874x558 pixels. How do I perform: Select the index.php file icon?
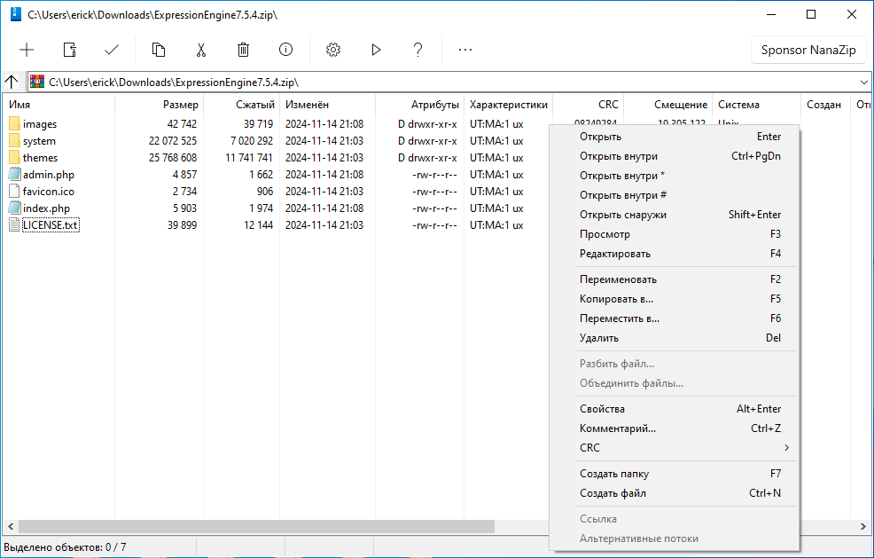(x=14, y=208)
